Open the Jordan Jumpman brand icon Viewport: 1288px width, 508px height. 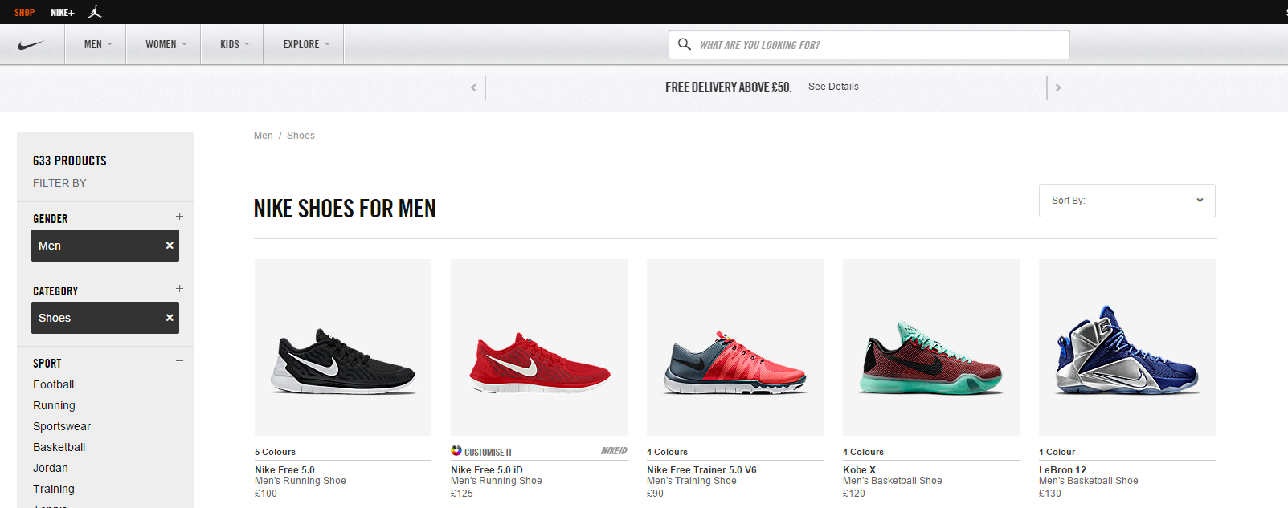95,12
